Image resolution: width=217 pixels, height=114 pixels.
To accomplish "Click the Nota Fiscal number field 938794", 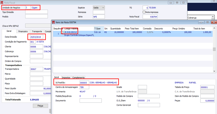I will click(x=150, y=17).
